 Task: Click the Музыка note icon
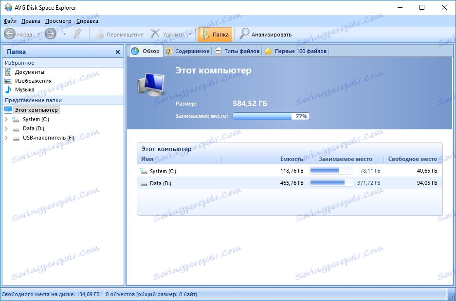(8, 89)
